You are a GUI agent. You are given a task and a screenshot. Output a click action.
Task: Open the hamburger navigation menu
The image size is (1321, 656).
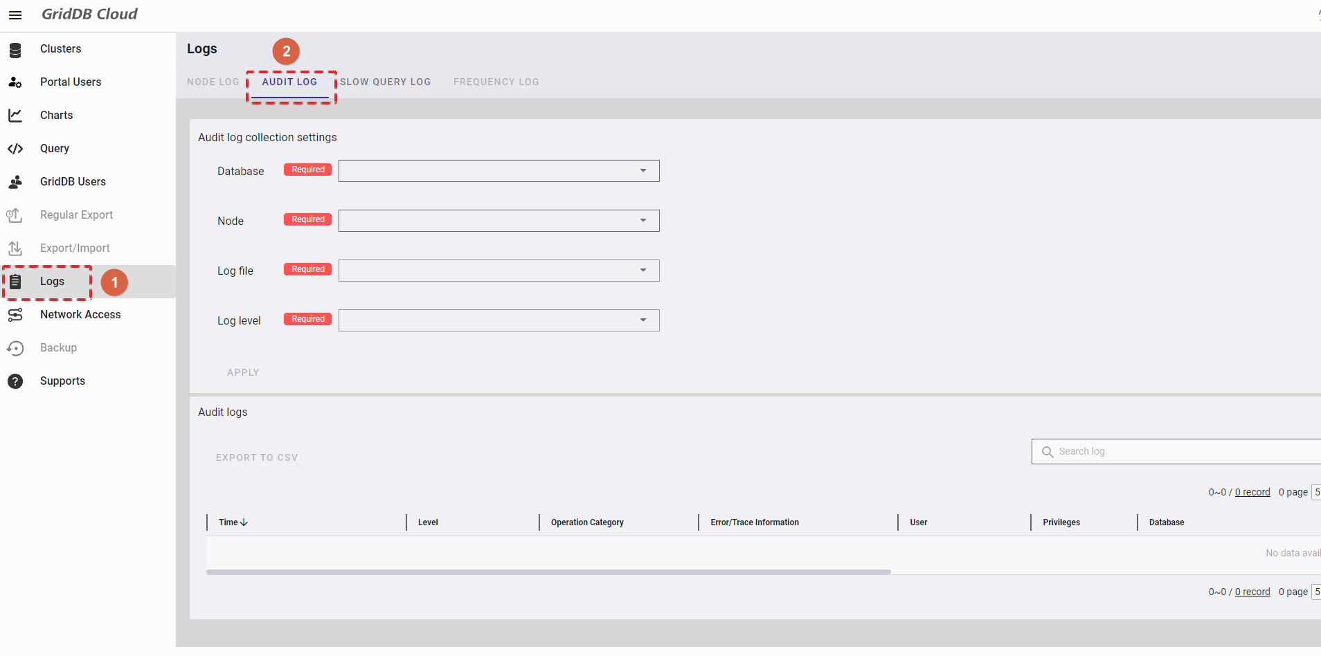click(x=15, y=15)
